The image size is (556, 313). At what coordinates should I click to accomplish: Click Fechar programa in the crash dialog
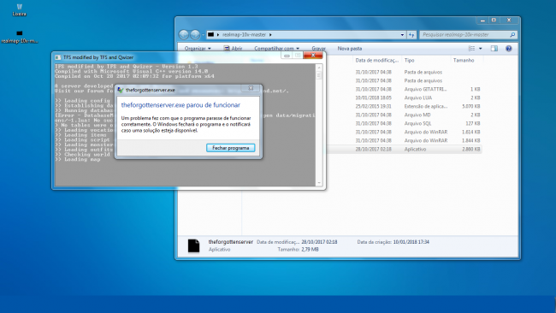pyautogui.click(x=230, y=148)
